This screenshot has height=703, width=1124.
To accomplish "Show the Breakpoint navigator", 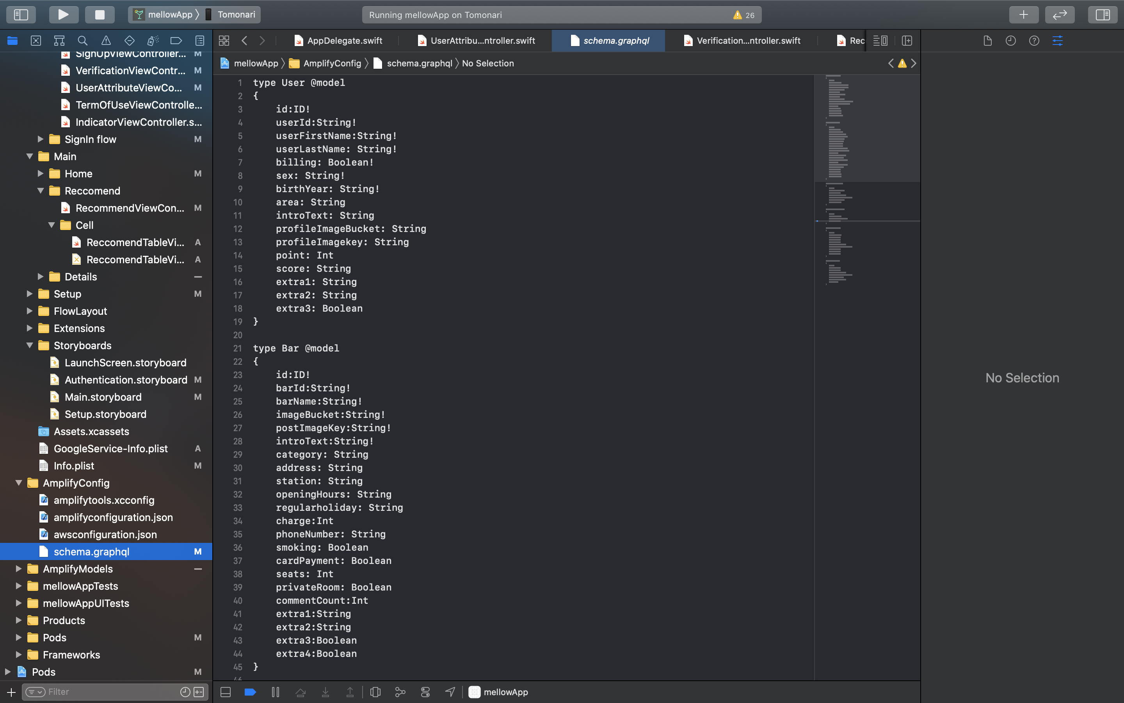I will pyautogui.click(x=176, y=41).
